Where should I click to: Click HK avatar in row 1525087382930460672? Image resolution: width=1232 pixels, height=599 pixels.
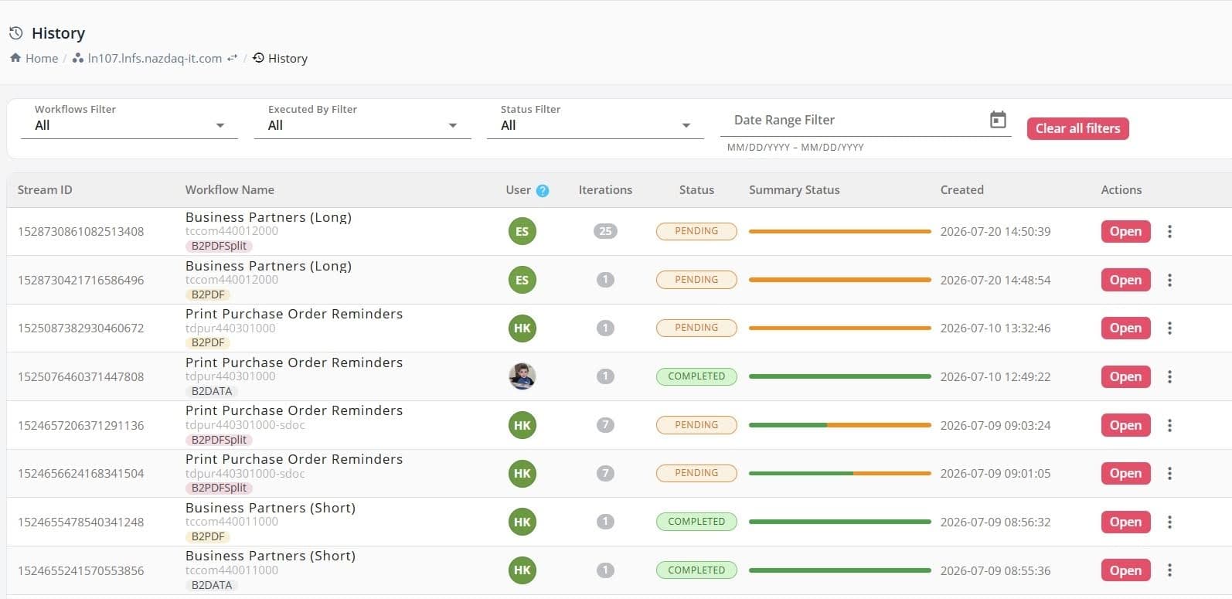(522, 328)
